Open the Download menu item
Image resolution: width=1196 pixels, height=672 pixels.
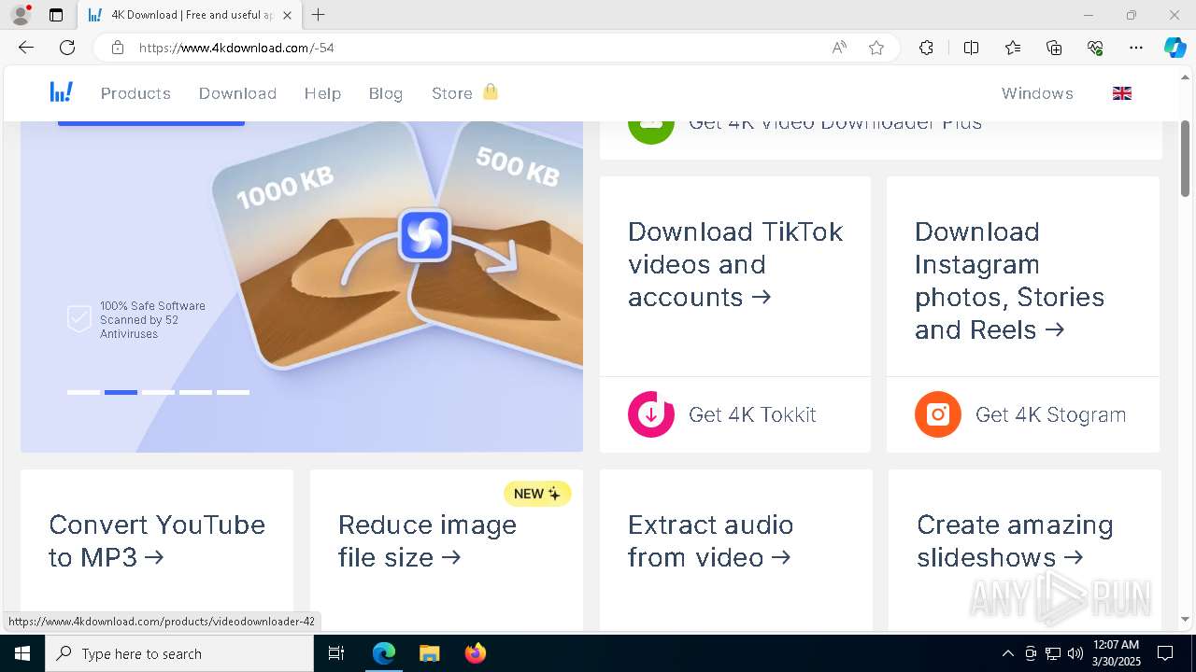(x=237, y=93)
